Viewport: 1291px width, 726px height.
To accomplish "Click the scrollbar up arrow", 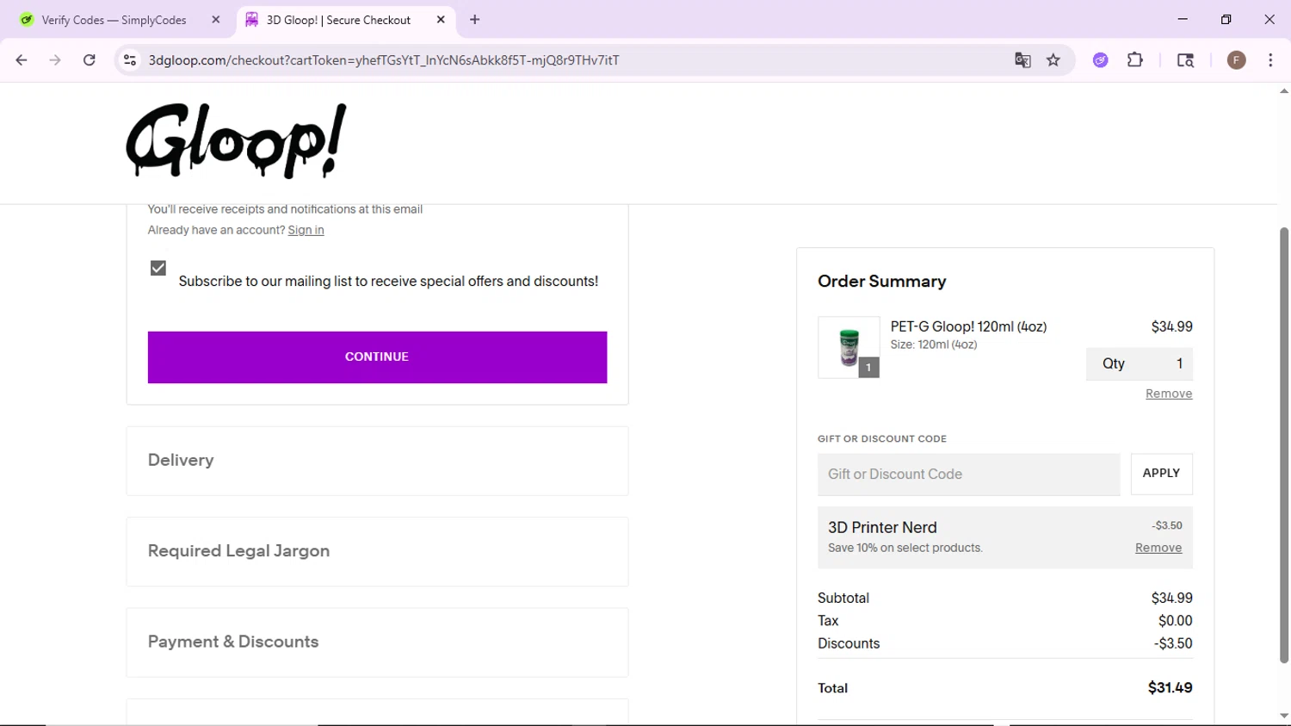I will click(x=1284, y=90).
